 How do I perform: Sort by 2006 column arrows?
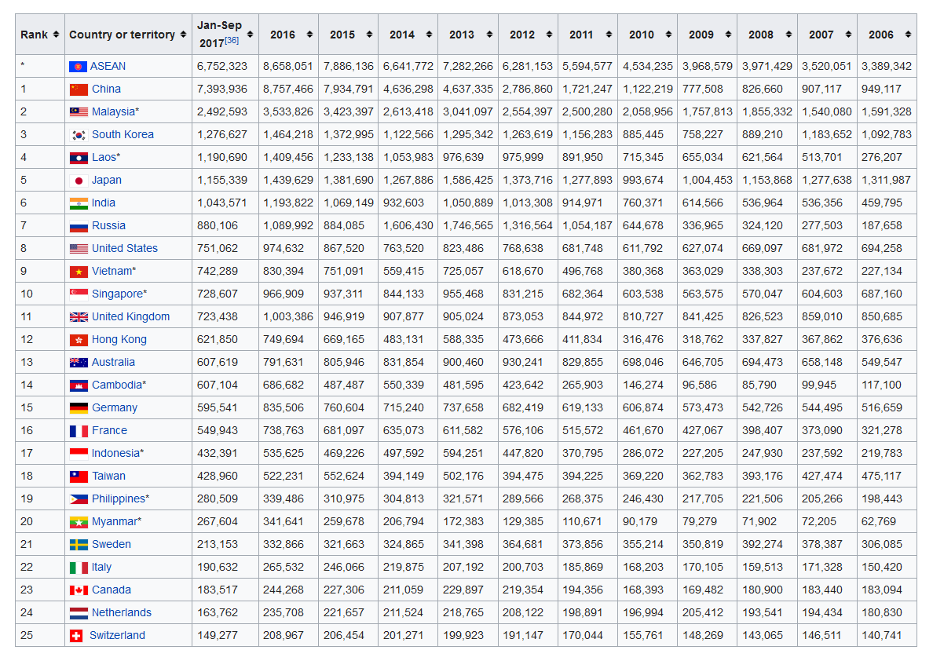[908, 35]
